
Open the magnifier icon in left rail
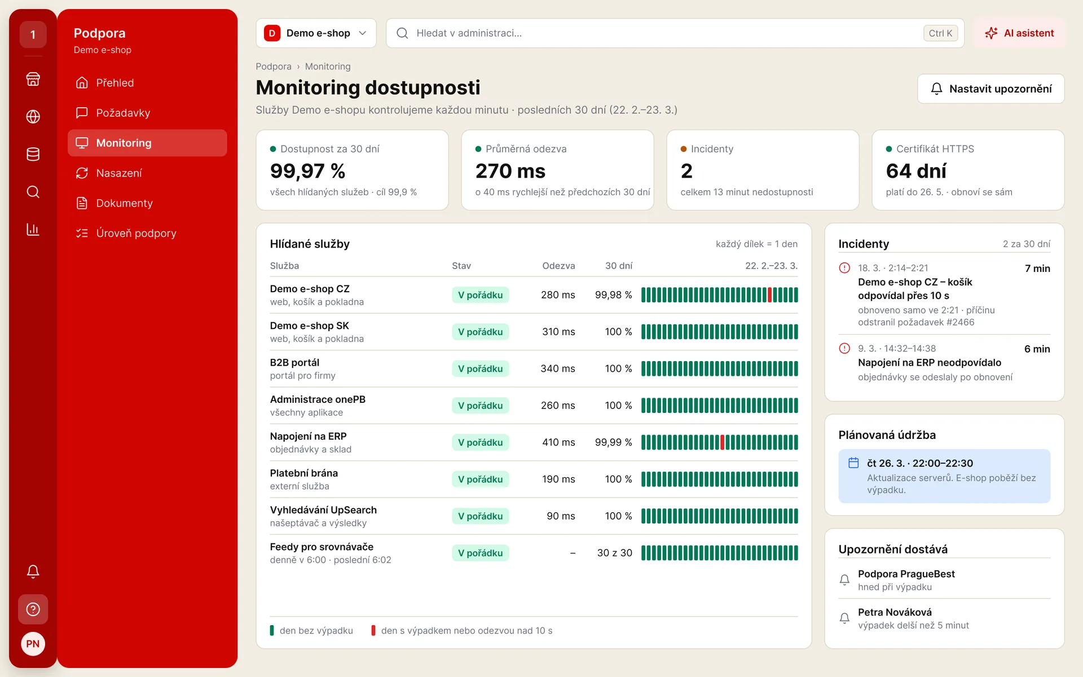tap(33, 192)
